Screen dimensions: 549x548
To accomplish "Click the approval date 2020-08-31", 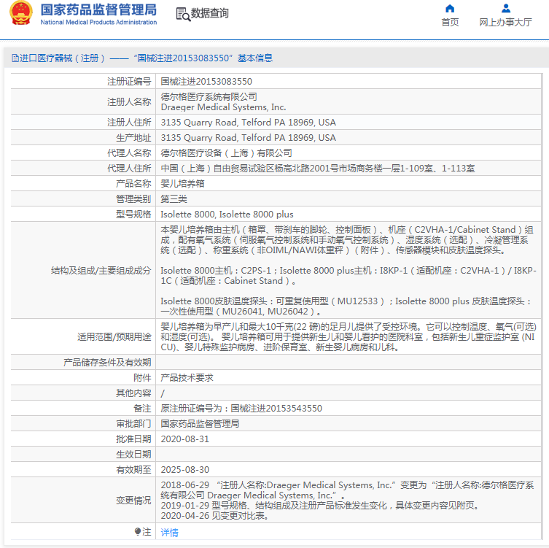I will click(184, 439).
